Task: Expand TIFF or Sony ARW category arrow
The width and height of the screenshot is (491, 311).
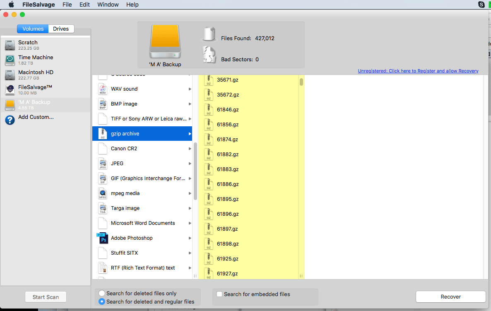Action: [x=190, y=119]
